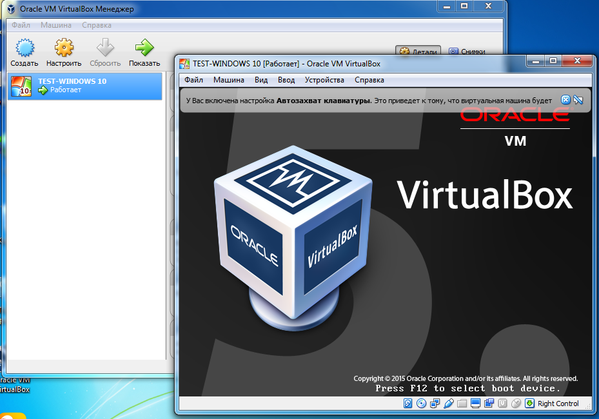Click the optical disc status icon
Image resolution: width=599 pixels, height=419 pixels.
421,404
